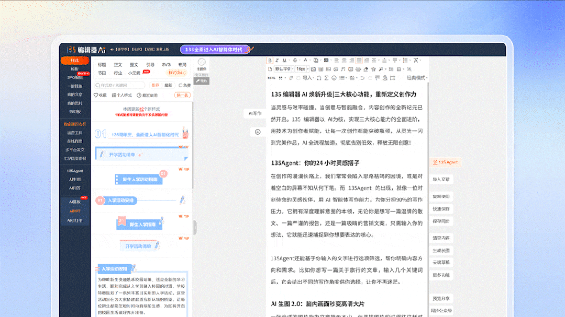The image size is (565, 317).
Task: Switch to the 节日 style tab
Action: click(101, 72)
